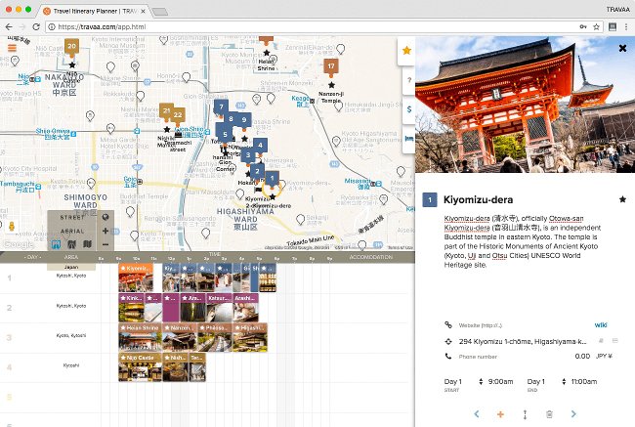Image resolution: width=635 pixels, height=427 pixels.
Task: Go to previous place with left chevron
Action: (x=477, y=414)
